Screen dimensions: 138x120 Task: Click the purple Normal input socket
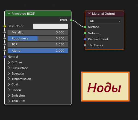tap(5, 57)
